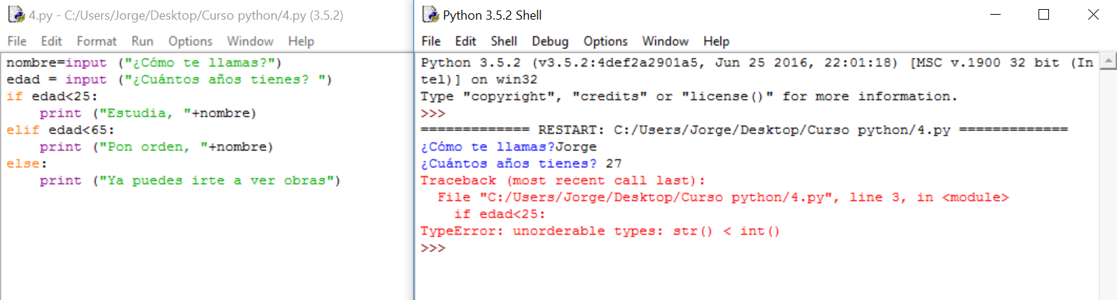This screenshot has width=1117, height=300.
Task: Click the shell scrollbar up arrow
Action: 1108,62
